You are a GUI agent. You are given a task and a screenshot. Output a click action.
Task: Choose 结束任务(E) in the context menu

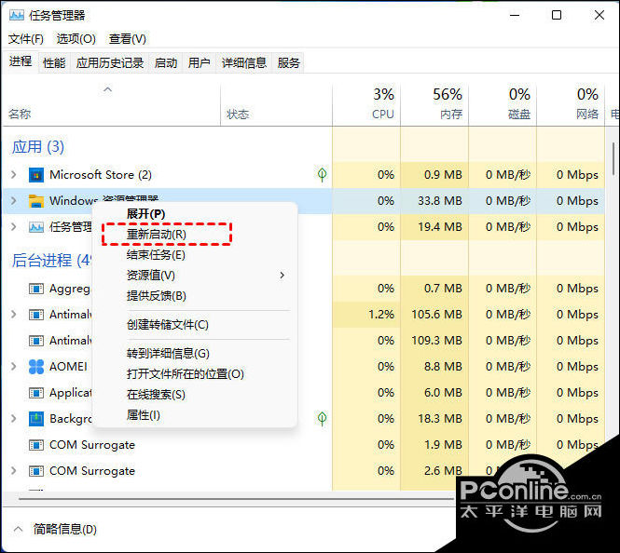156,255
